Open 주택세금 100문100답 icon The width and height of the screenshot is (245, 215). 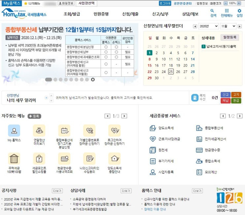click(14, 159)
